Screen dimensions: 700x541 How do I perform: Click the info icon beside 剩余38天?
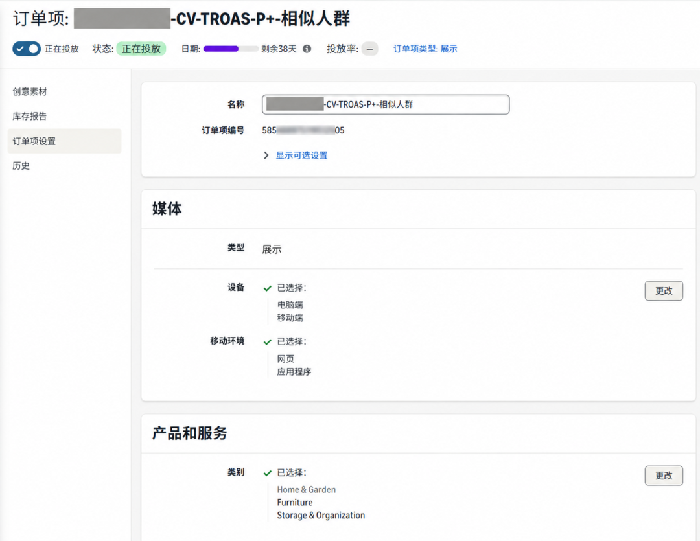click(307, 49)
